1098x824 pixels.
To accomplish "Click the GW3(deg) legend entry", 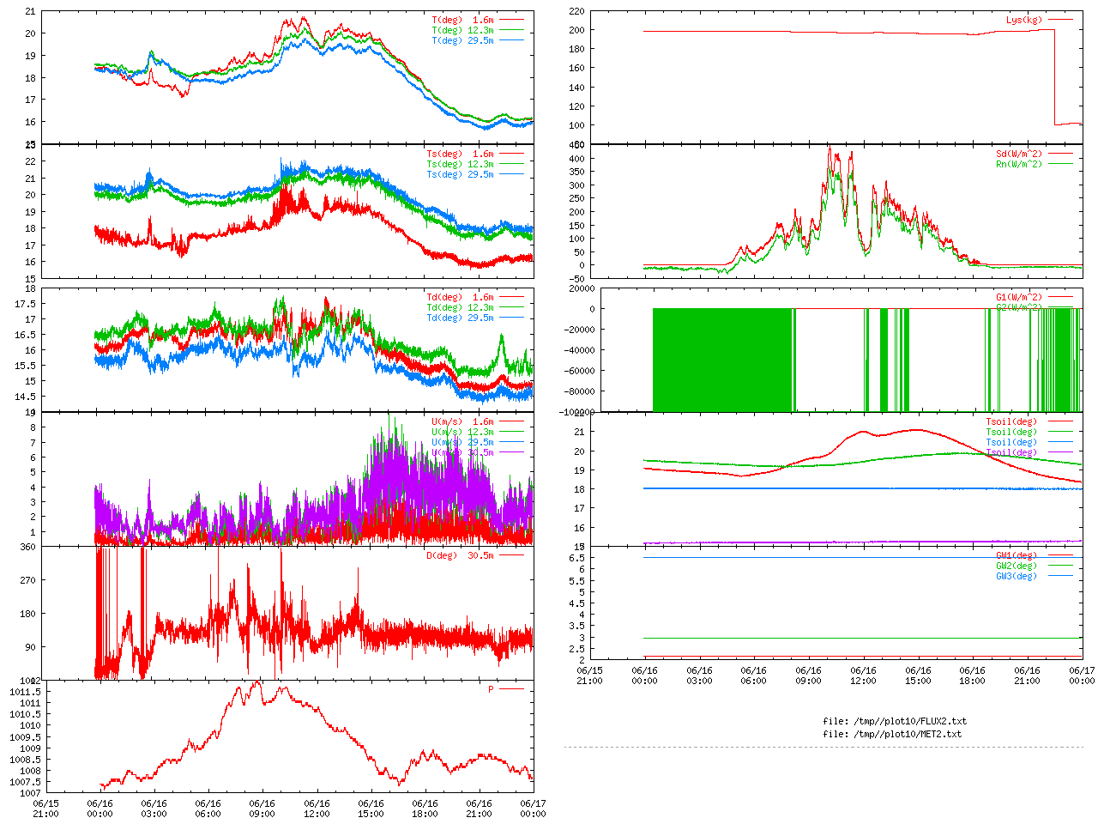I will coord(1017,576).
